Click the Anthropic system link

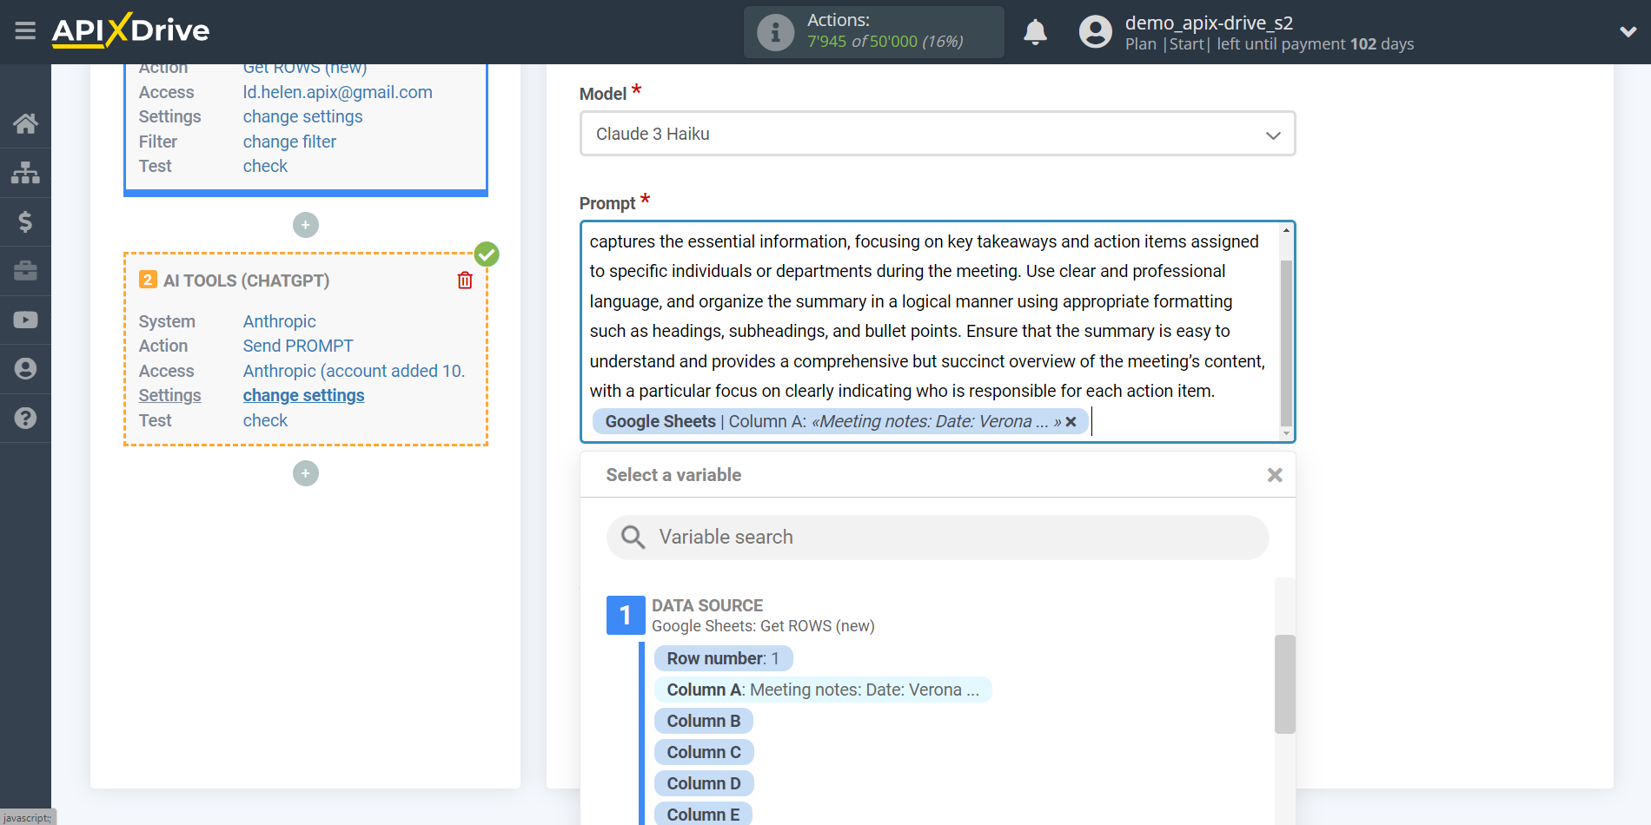pos(279,321)
